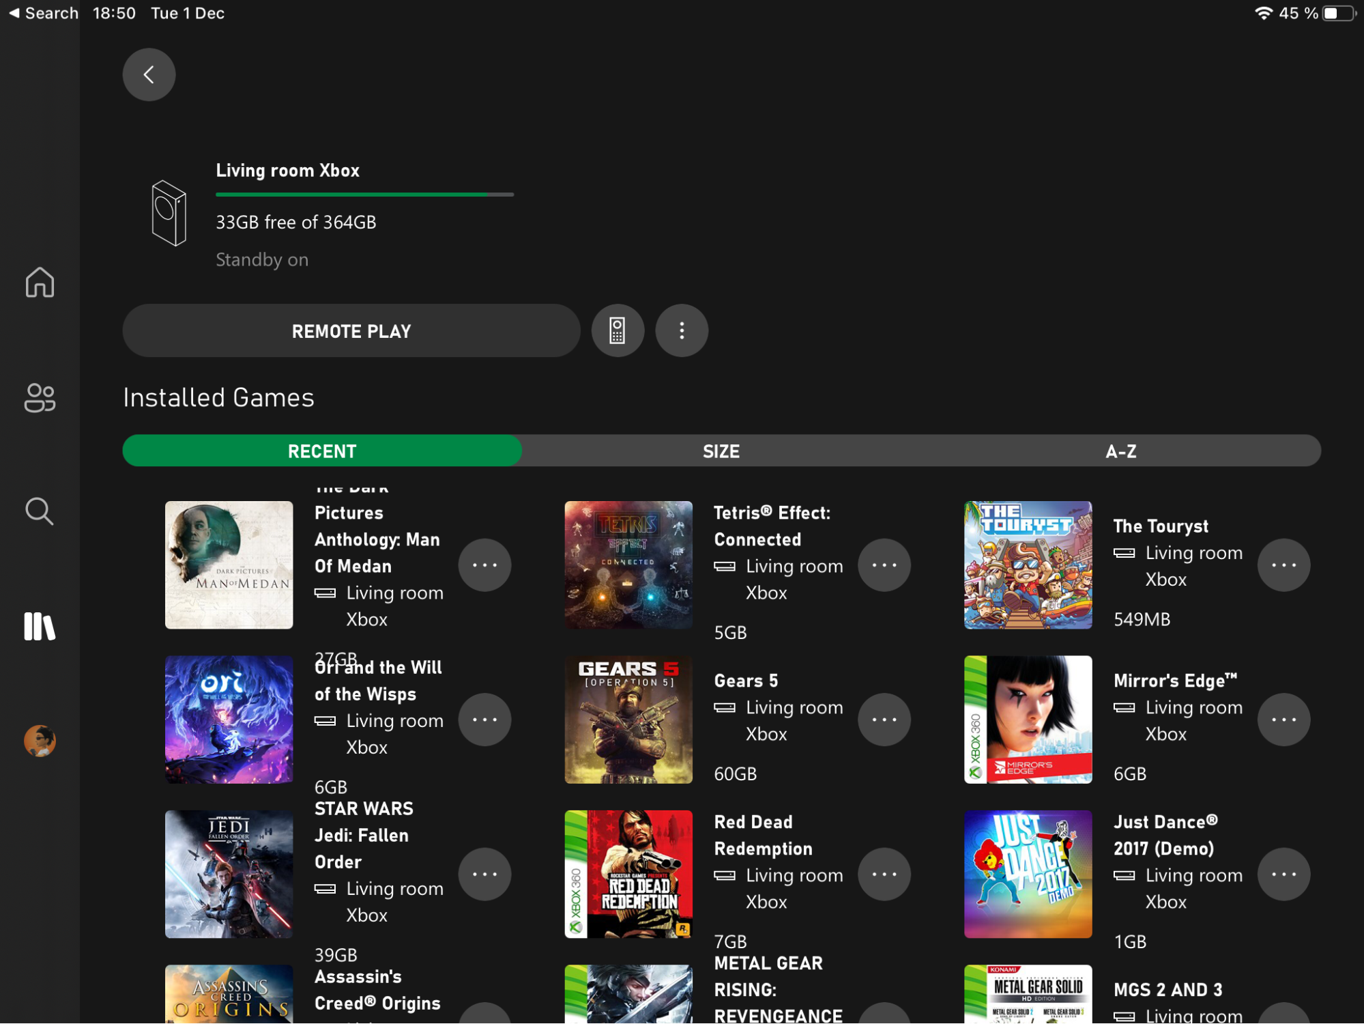Click console icon beside Jedi: Fallen Order location

click(x=325, y=889)
